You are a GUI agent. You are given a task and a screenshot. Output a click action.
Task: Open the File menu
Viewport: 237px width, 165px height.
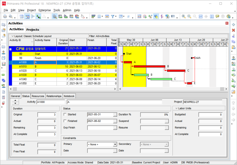[6, 10]
